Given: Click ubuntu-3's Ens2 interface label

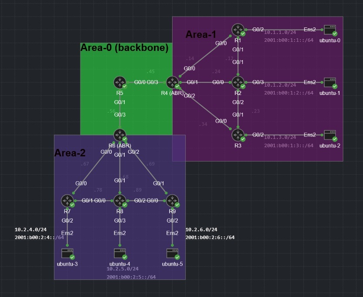Looking at the screenshot, I should point(67,233).
